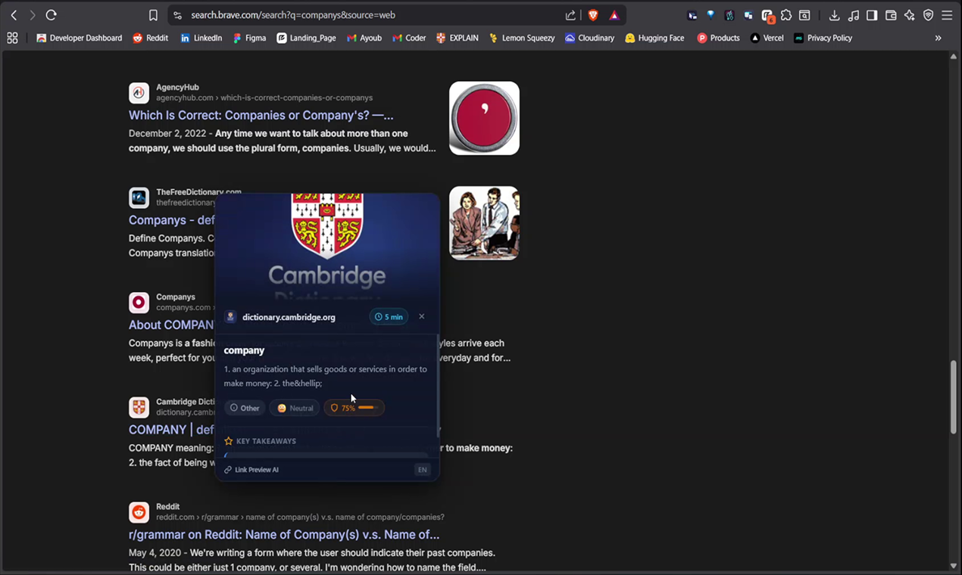Open the Coder bookmark
This screenshot has width=962, height=575.
[x=409, y=38]
